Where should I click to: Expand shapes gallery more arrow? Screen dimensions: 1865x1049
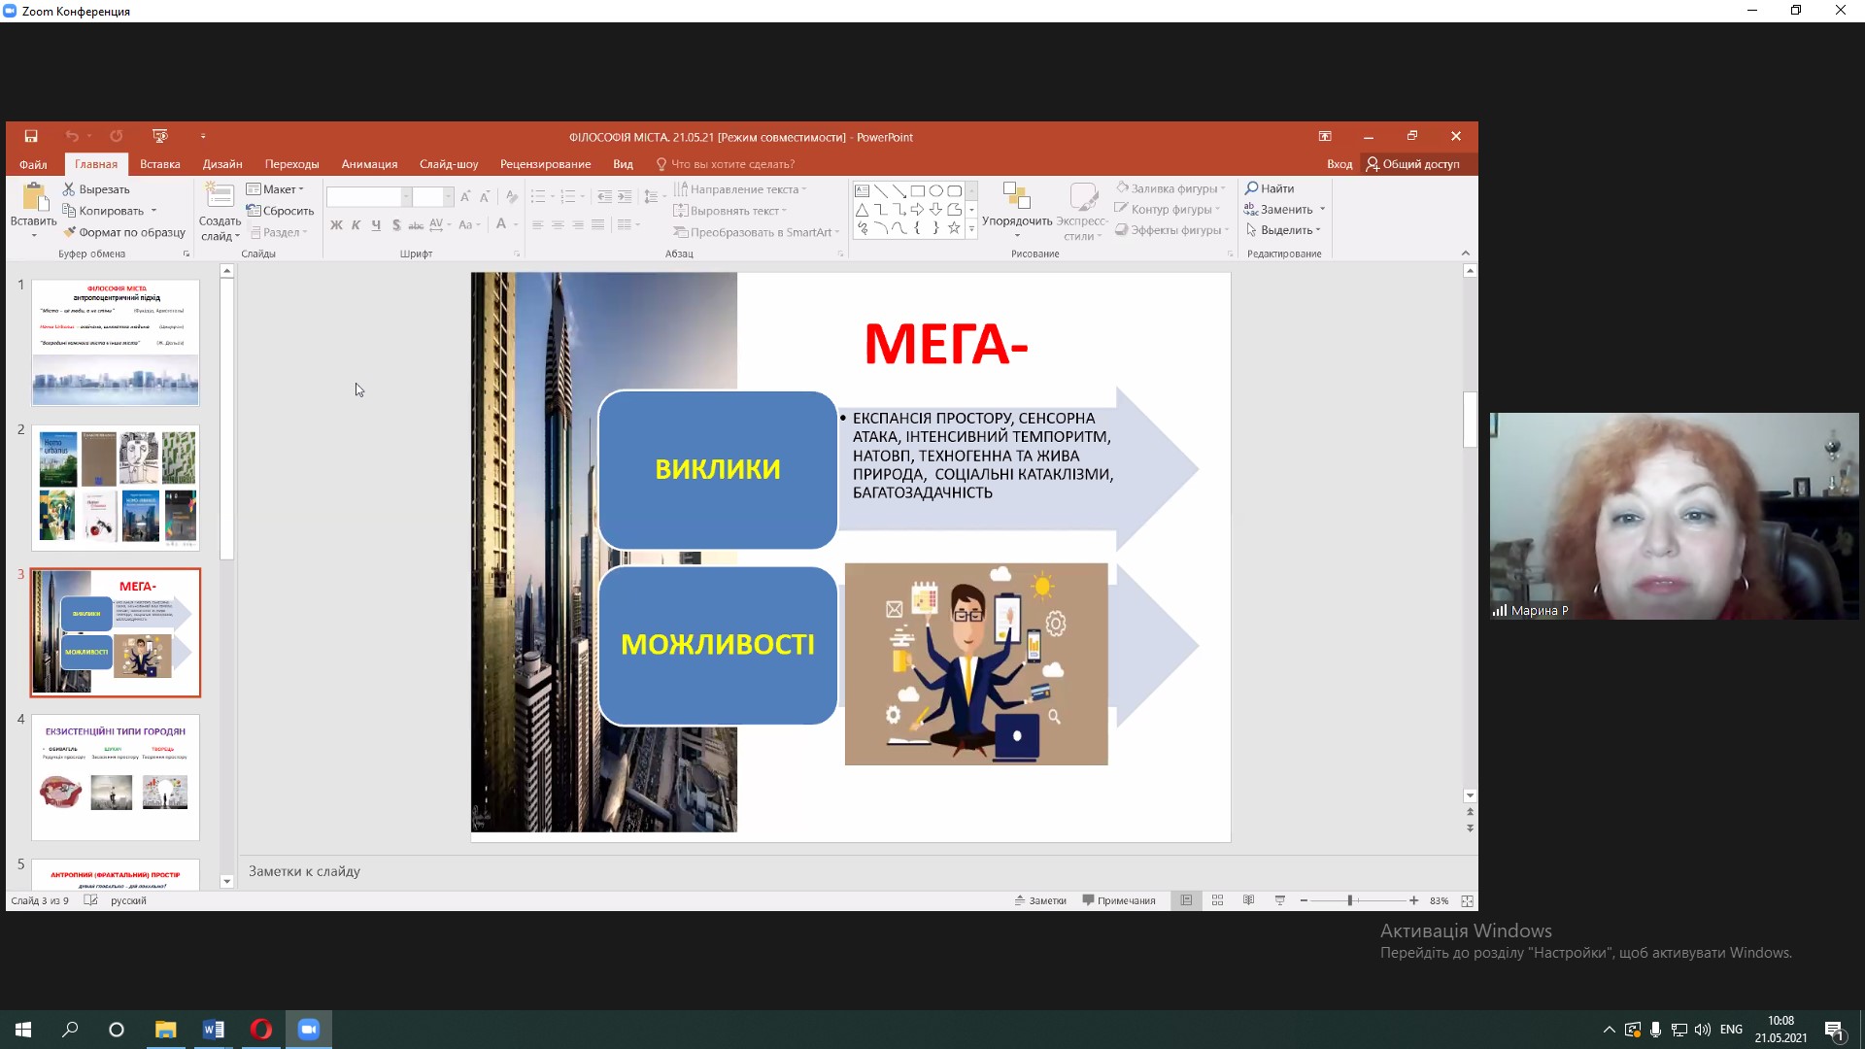[971, 229]
